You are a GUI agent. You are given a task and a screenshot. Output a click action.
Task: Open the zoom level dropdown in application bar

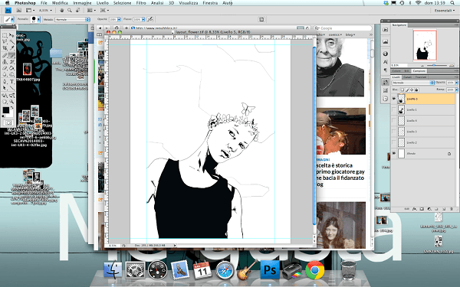click(x=51, y=10)
